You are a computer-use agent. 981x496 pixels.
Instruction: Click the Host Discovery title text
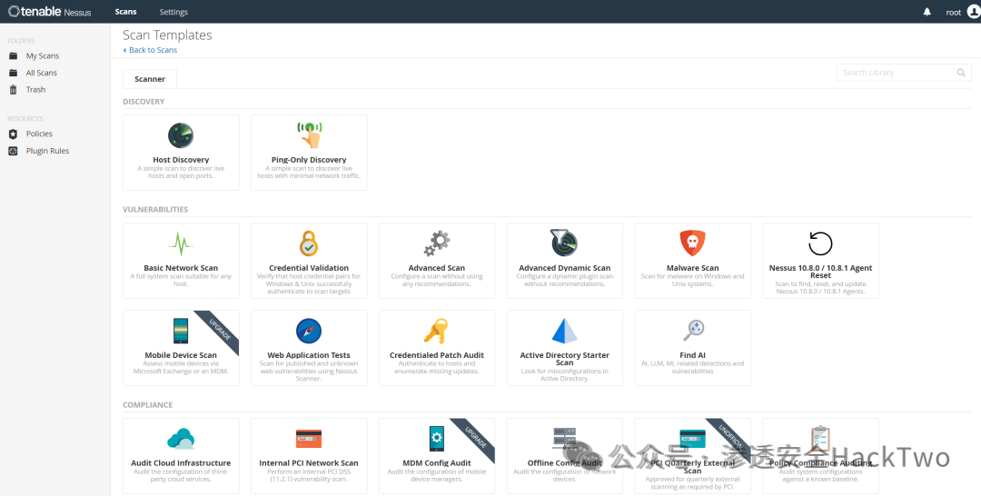click(181, 160)
